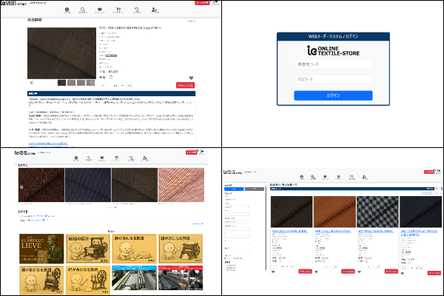Select the dark brown color swatch thumbnail
444x296 pixels.
(x=61, y=82)
